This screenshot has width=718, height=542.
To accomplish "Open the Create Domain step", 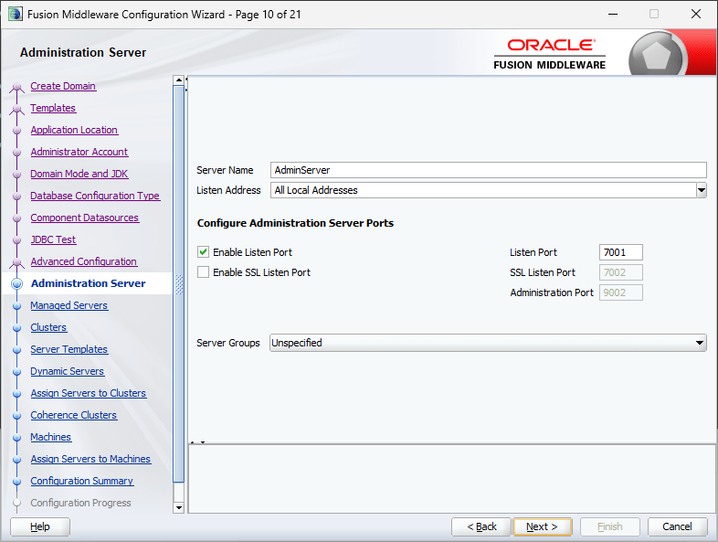I will (63, 86).
